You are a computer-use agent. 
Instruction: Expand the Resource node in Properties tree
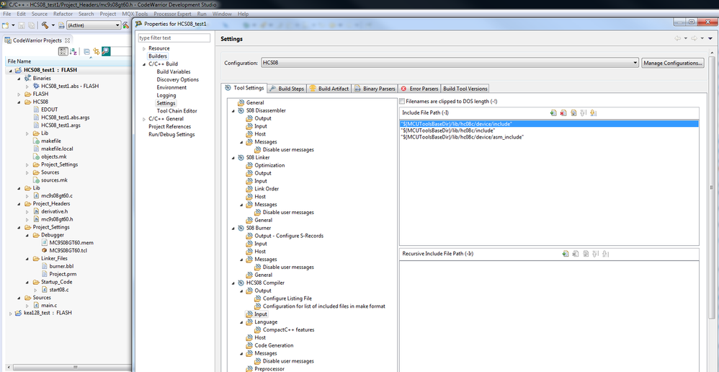(x=144, y=48)
